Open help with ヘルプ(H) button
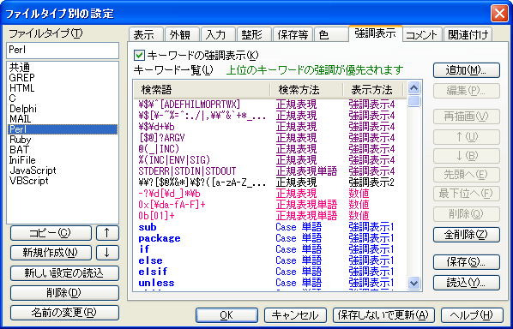This screenshot has width=513, height=329. coord(472,315)
